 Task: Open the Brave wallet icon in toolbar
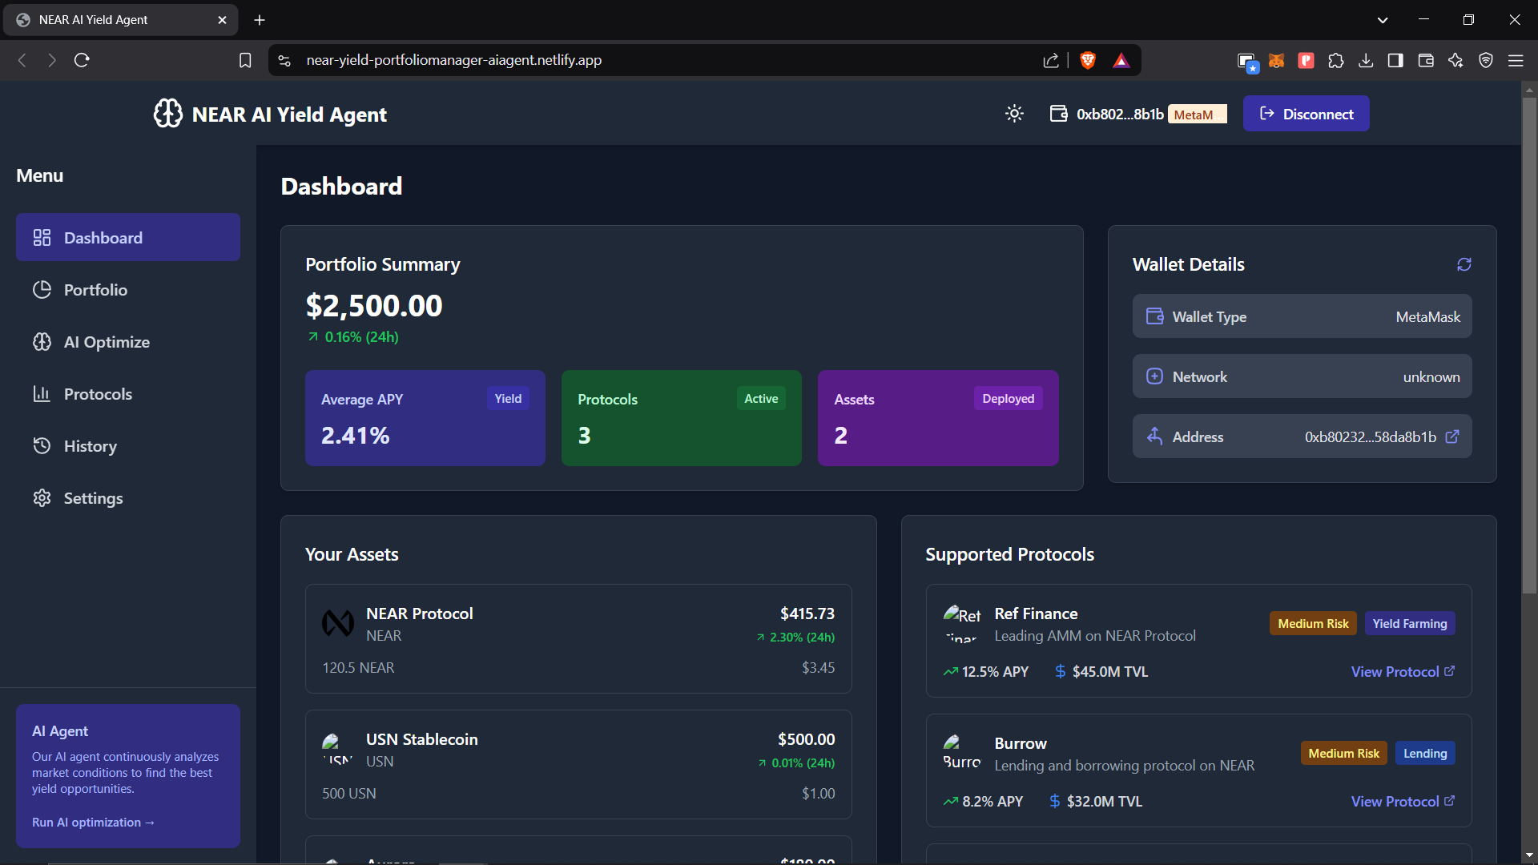coord(1426,60)
